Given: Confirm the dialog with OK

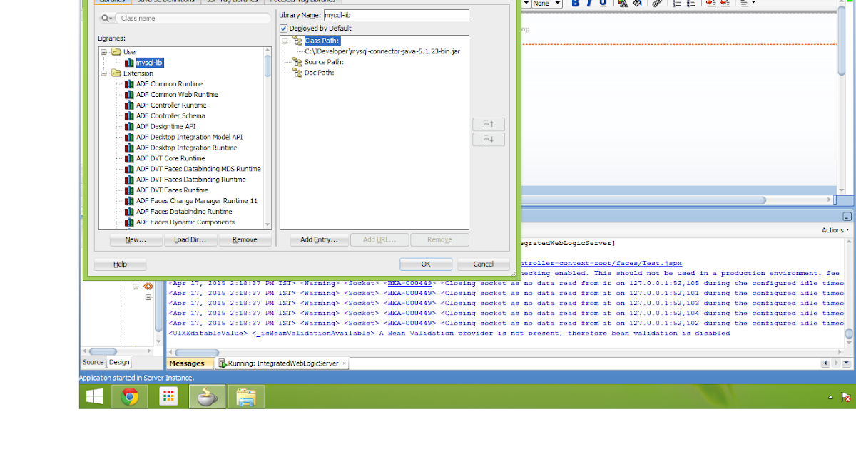Looking at the screenshot, I should pyautogui.click(x=426, y=264).
